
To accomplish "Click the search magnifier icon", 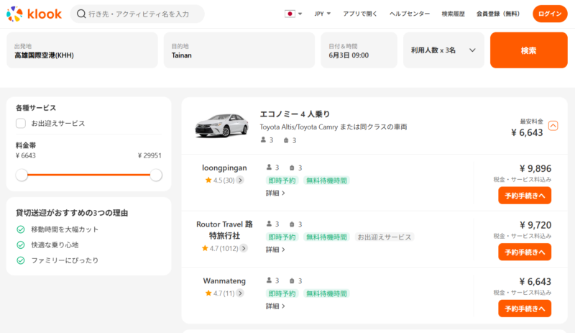I will point(81,14).
